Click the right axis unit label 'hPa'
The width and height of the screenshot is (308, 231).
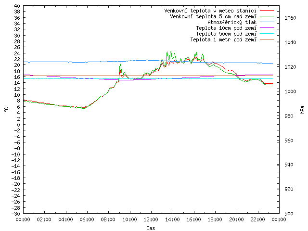click(302, 110)
